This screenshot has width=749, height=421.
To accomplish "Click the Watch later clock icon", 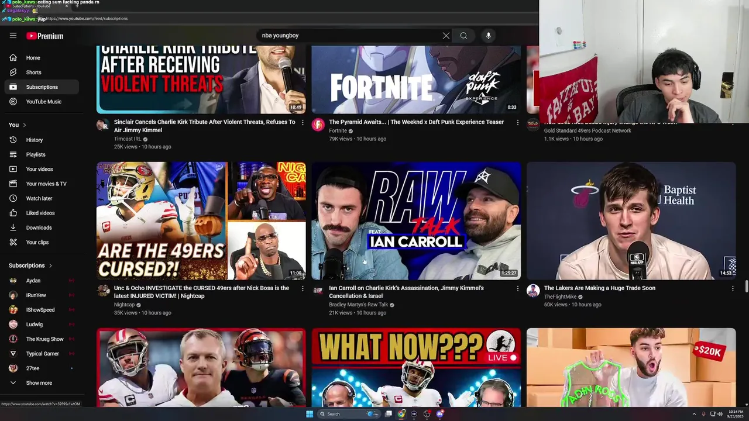I will click(13, 198).
